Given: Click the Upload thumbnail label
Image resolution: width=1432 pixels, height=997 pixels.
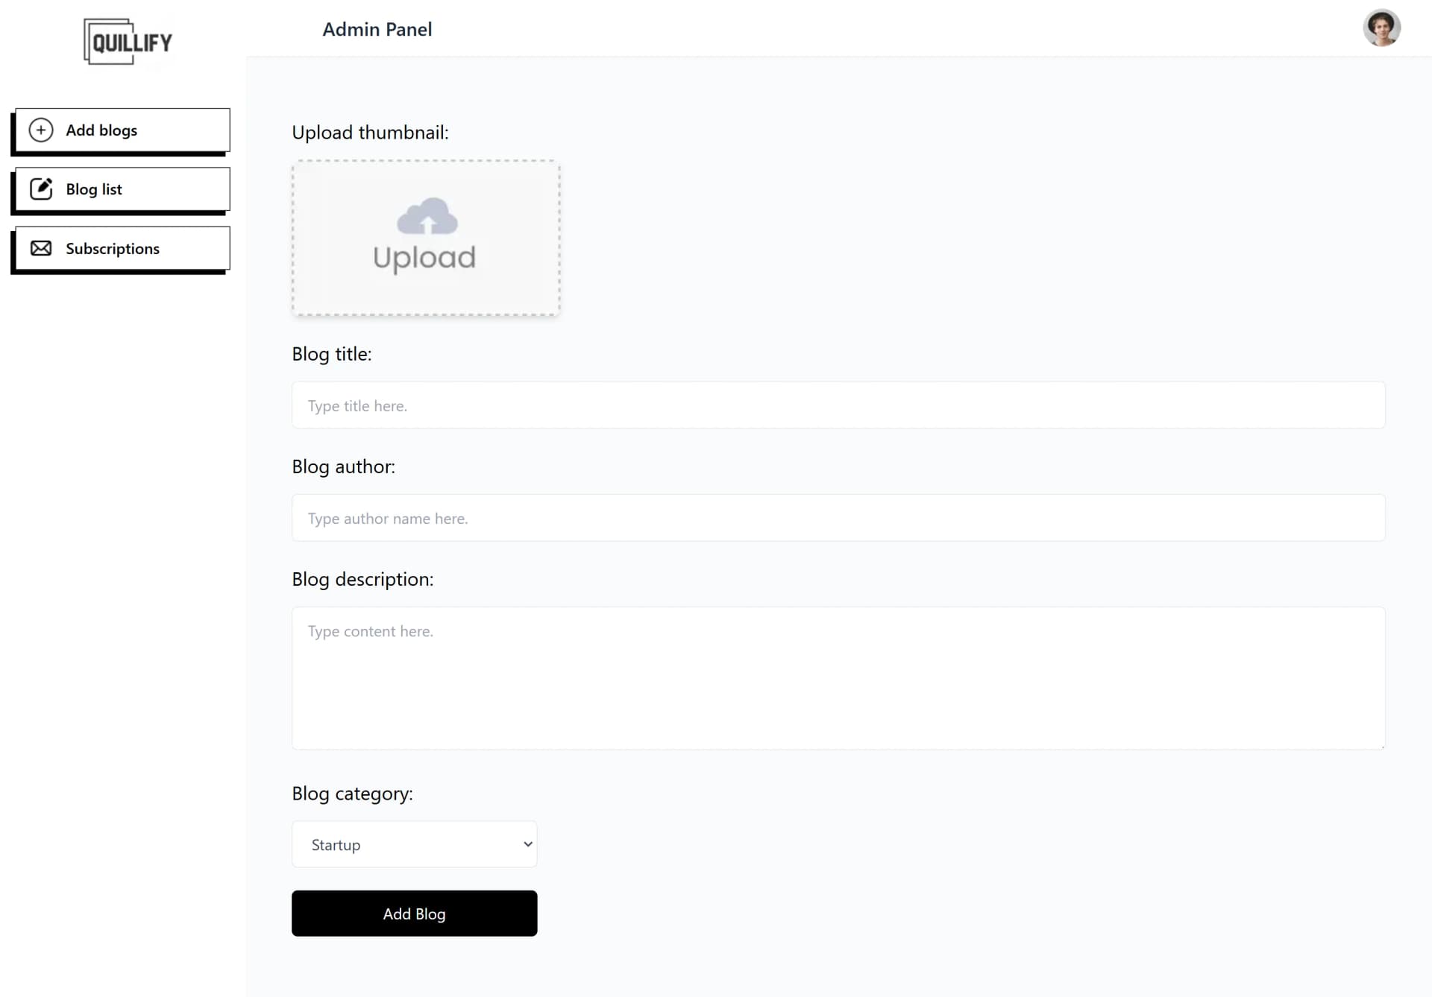Looking at the screenshot, I should (x=369, y=132).
